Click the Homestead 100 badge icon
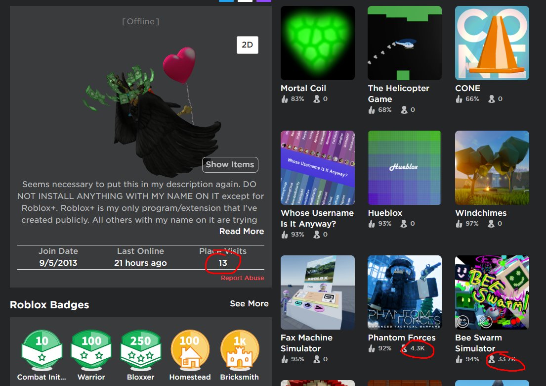 point(190,350)
